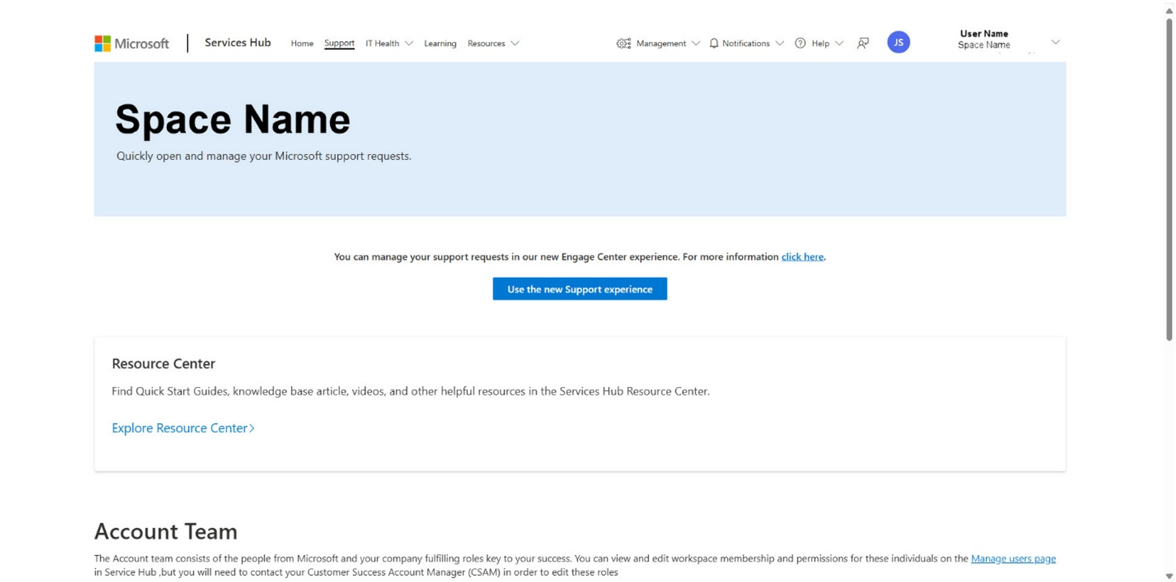This screenshot has height=582, width=1176.
Task: Click the 'Resource Center' heading
Action: 164,364
